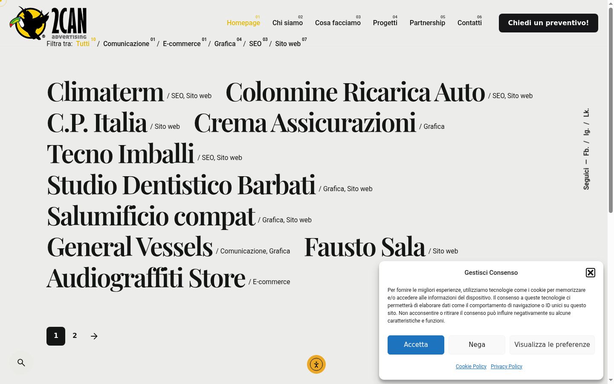Click scrollbar up arrow

coord(611,3)
